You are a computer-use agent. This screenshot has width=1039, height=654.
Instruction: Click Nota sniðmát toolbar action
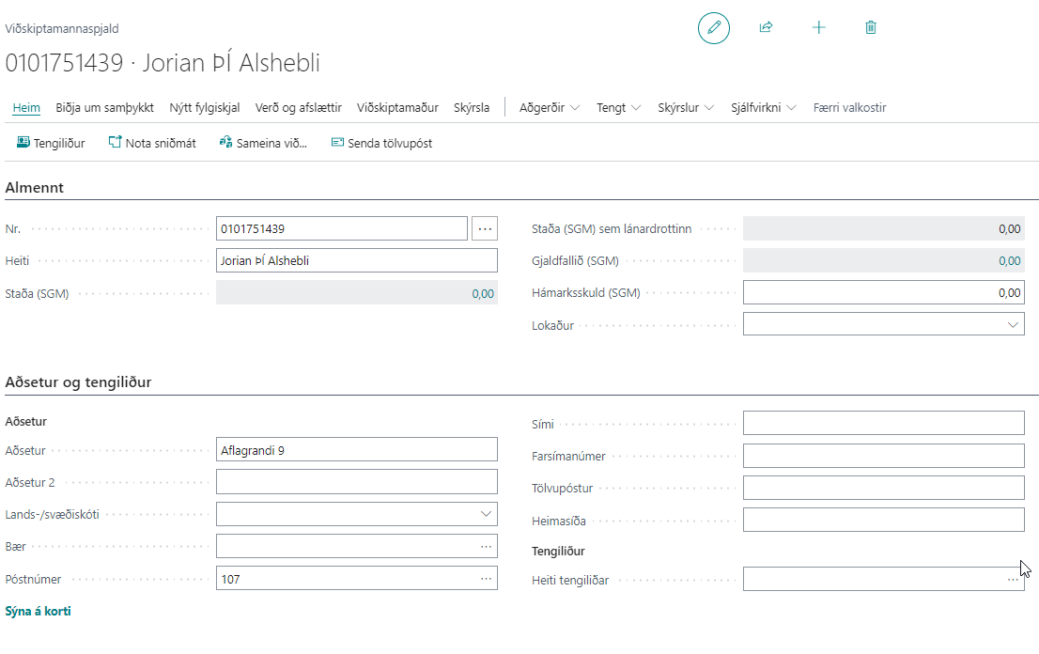tap(152, 143)
